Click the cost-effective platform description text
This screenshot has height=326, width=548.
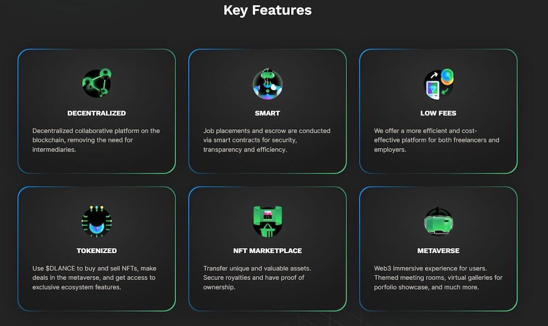[x=437, y=140]
